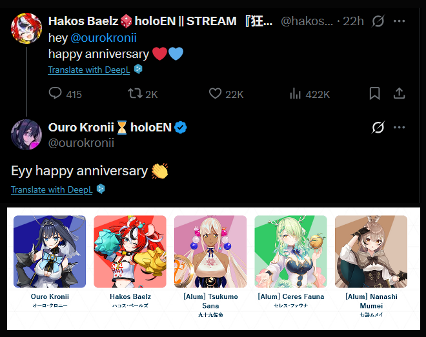Image resolution: width=426 pixels, height=337 pixels.
Task: Open Ouro Kronii profile avatar
Action: click(26, 134)
